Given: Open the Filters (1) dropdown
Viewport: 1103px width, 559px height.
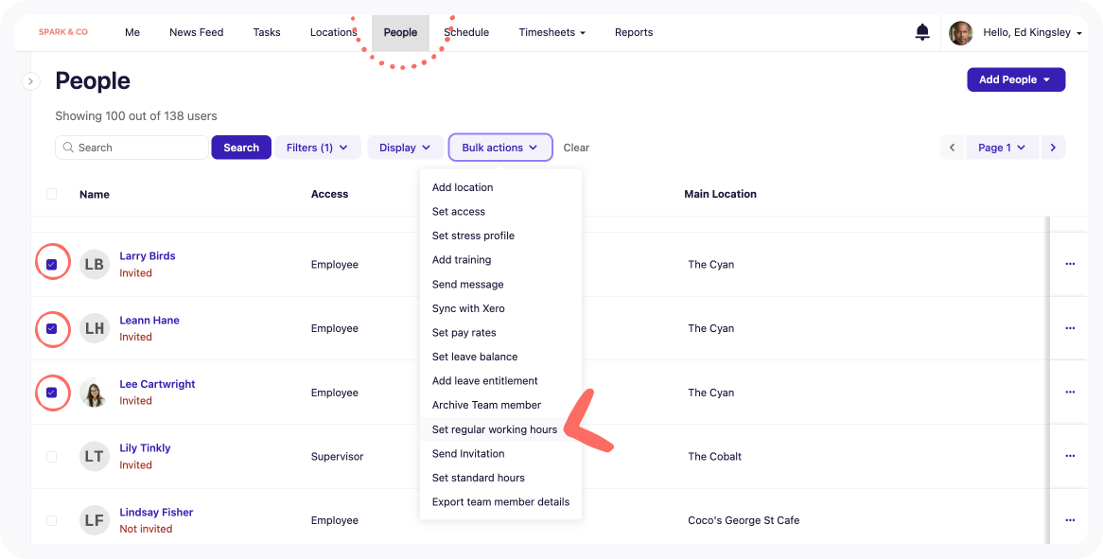Looking at the screenshot, I should pos(317,148).
